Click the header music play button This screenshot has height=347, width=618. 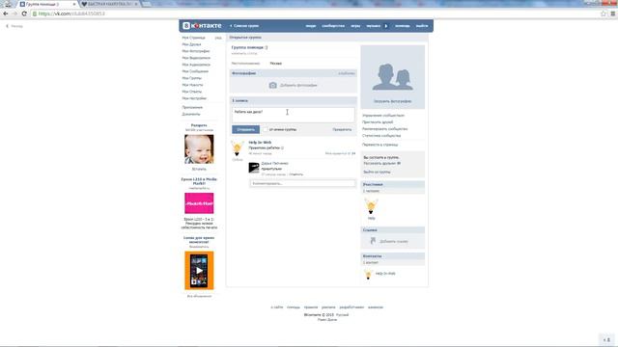[386, 26]
